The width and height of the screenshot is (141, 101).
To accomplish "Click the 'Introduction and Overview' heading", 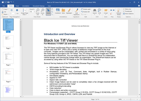I will [60, 34].
